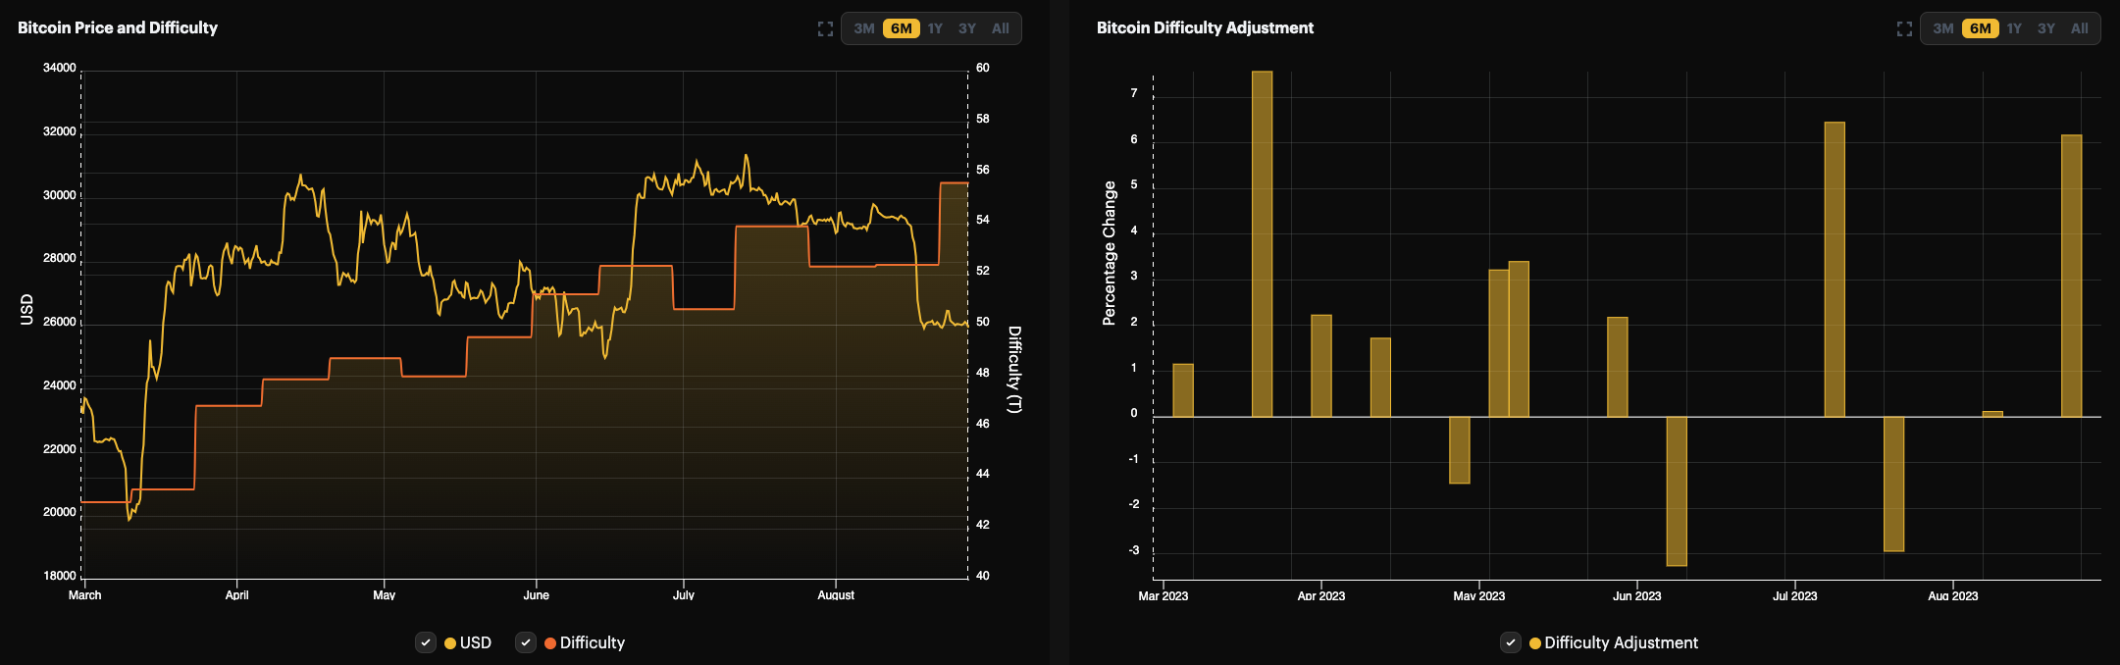The image size is (2120, 665).
Task: Click the yellow USD legend color dot
Action: pyautogui.click(x=450, y=643)
